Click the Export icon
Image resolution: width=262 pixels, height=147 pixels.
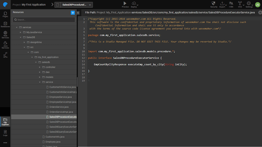tap(222, 4)
